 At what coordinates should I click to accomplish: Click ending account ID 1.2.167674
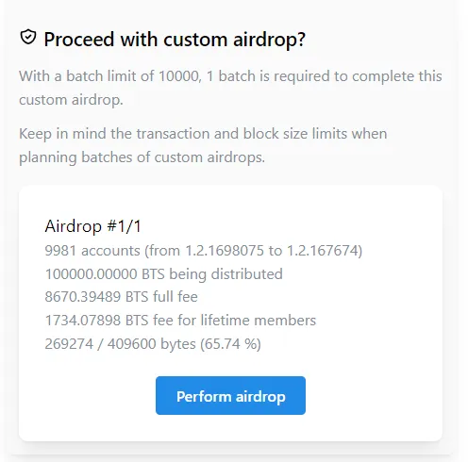pos(323,251)
